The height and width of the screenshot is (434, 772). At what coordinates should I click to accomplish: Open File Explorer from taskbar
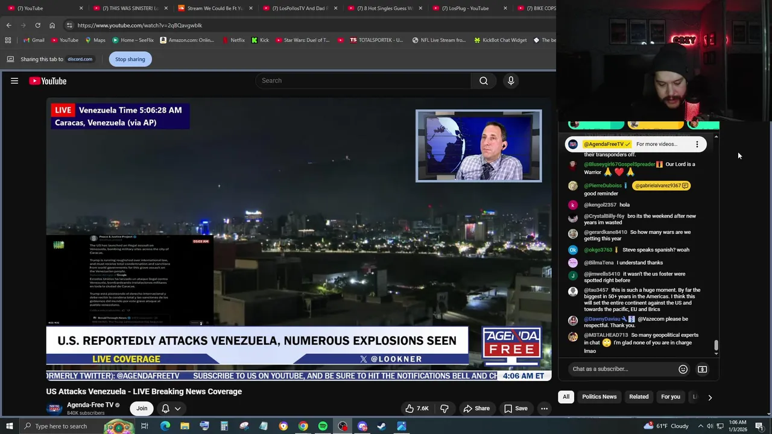tap(185, 426)
